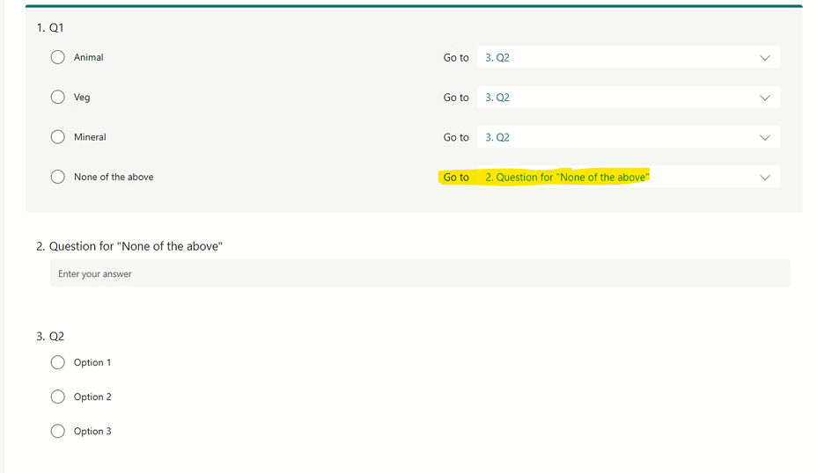Click the 'Go to' label beside Mineral
The height and width of the screenshot is (473, 817).
456,137
